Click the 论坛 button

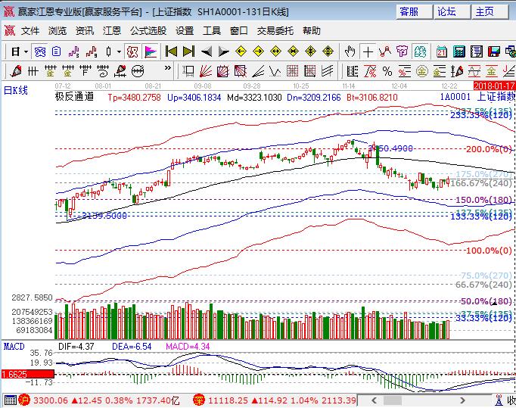point(447,11)
